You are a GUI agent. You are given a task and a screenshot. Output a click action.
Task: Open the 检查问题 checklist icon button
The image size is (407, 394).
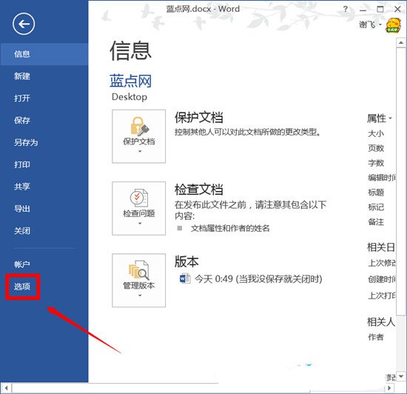coord(138,208)
